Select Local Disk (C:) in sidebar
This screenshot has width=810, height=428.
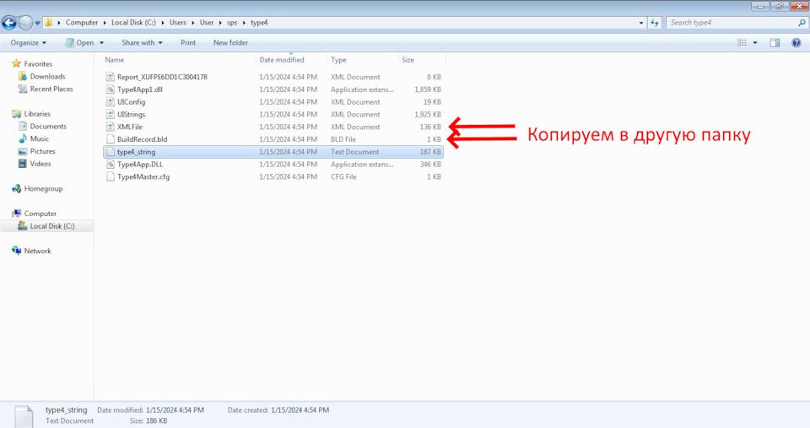tap(51, 226)
